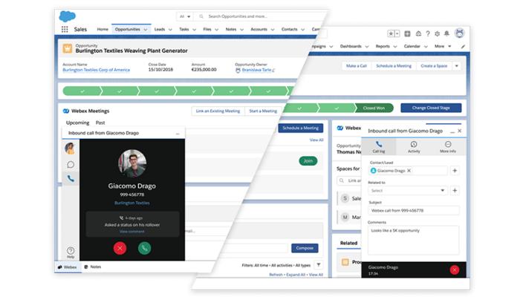
Task: Click the user avatar in Webex sidebar
Action: coord(70,148)
